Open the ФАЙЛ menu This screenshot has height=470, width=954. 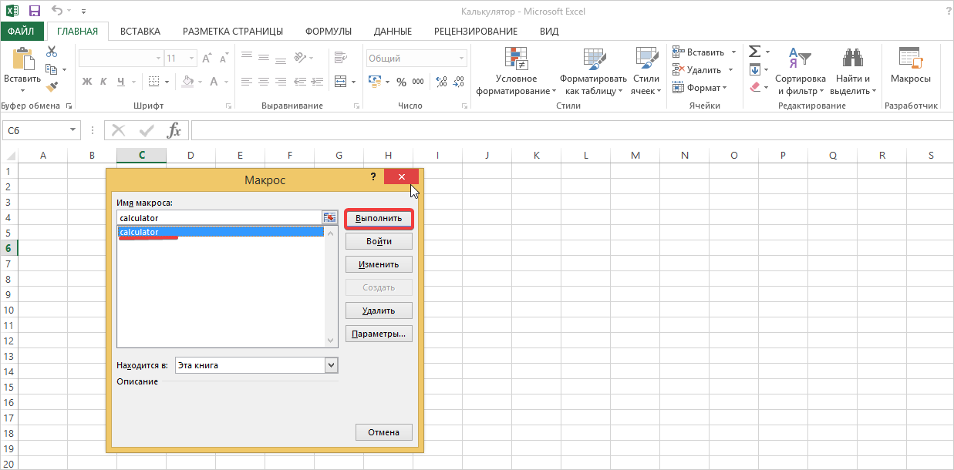tap(21, 32)
